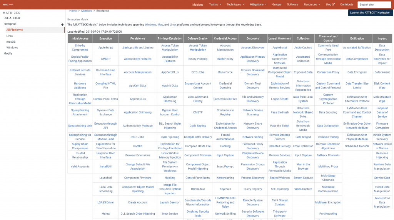Open Browser Extensions technique
The width and height of the screenshot is (394, 220).
[x=138, y=155]
